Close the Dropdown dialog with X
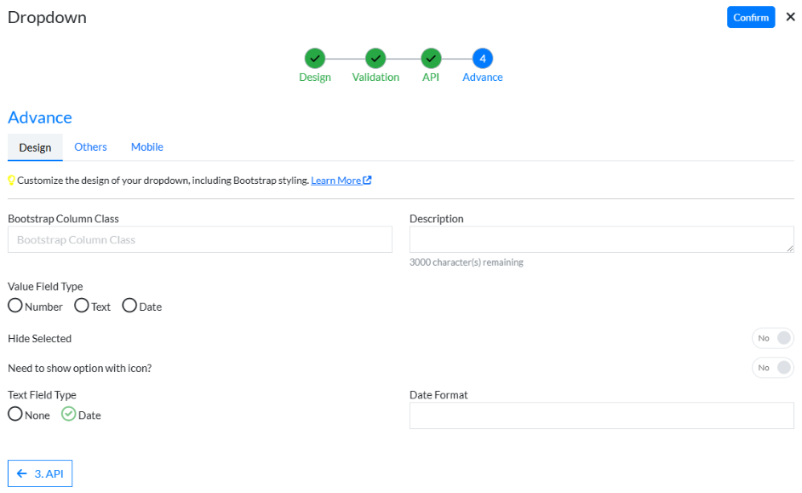The width and height of the screenshot is (802, 493). coord(790,17)
